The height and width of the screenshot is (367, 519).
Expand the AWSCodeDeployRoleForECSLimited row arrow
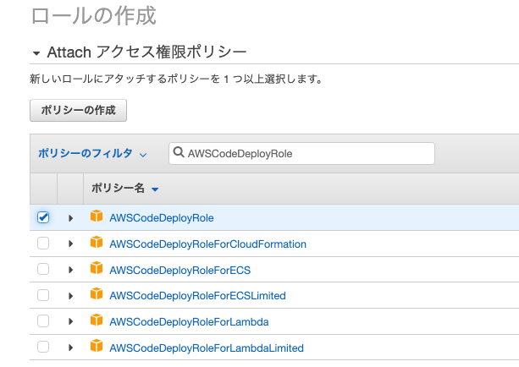[x=70, y=296]
